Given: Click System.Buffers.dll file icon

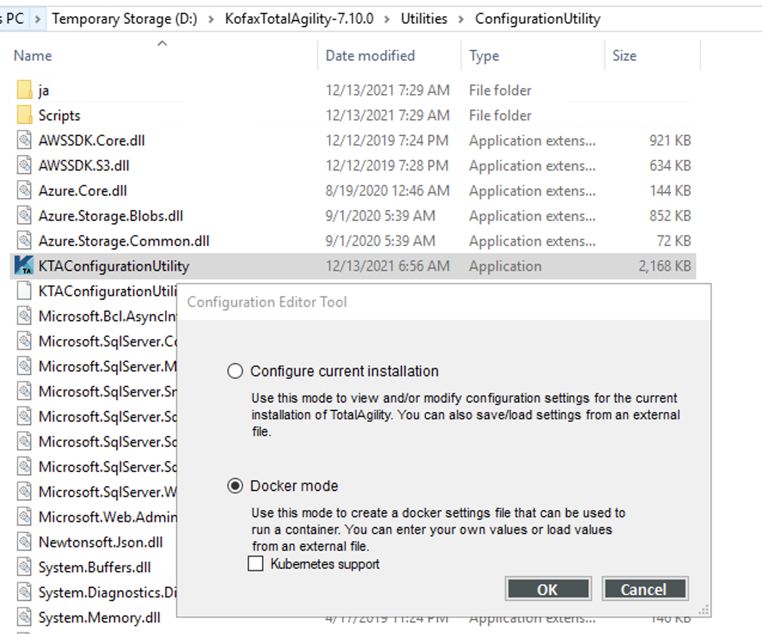Looking at the screenshot, I should 24,567.
